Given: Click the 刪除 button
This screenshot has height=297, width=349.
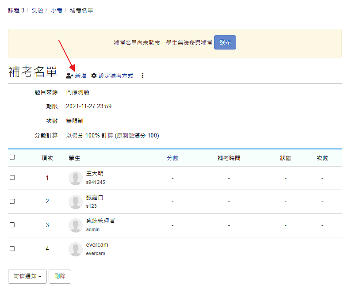Looking at the screenshot, I should coord(60,277).
